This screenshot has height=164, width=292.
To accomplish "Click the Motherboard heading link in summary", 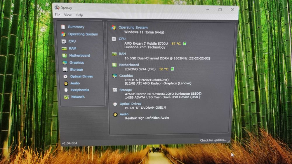I will coord(129,65).
